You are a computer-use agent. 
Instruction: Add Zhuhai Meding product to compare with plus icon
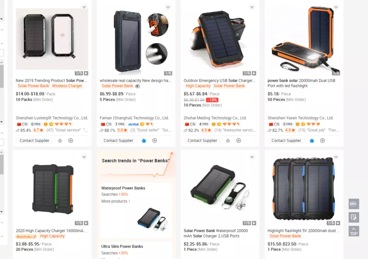click(239, 140)
